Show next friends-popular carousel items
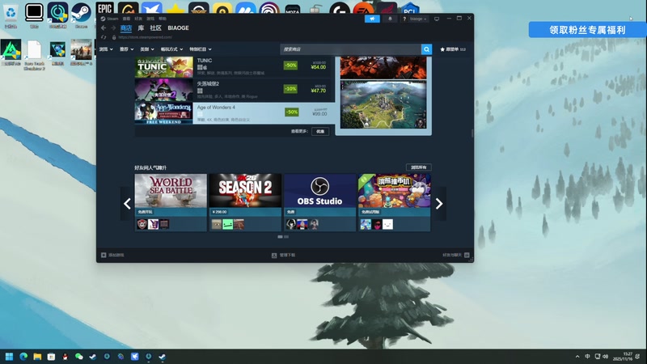647x364 pixels. click(x=439, y=204)
